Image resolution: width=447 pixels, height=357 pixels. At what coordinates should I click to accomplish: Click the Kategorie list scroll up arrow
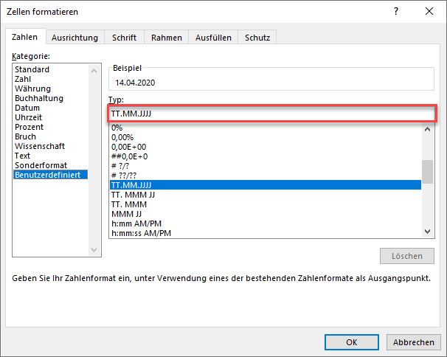(x=94, y=70)
